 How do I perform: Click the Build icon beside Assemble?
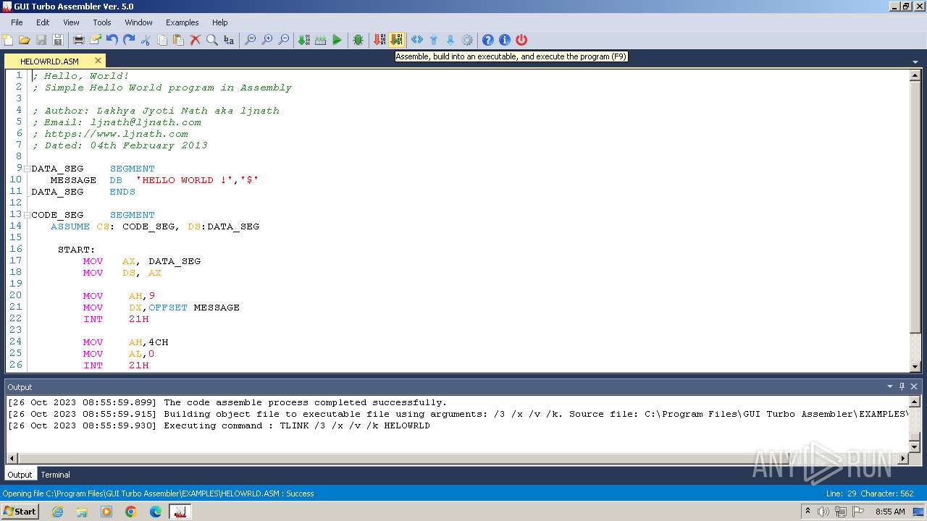tap(320, 40)
